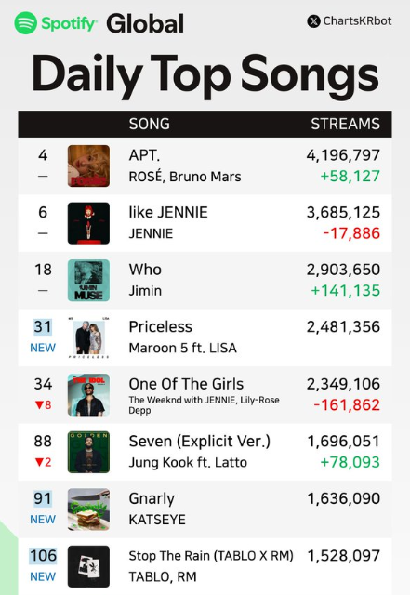
Task: Click the STREAMS column header
Action: 346,124
